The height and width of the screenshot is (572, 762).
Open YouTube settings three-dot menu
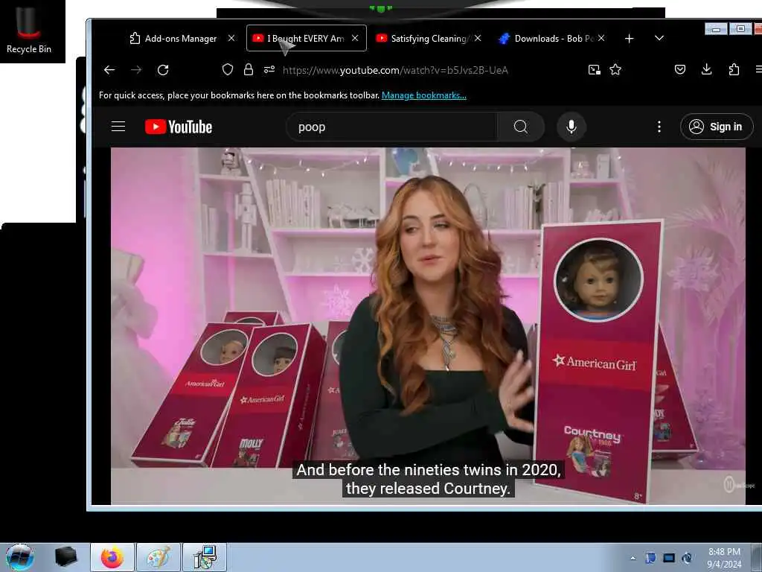pos(659,127)
